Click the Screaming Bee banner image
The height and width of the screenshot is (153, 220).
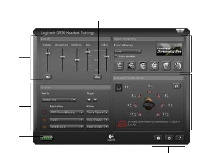click(x=169, y=49)
